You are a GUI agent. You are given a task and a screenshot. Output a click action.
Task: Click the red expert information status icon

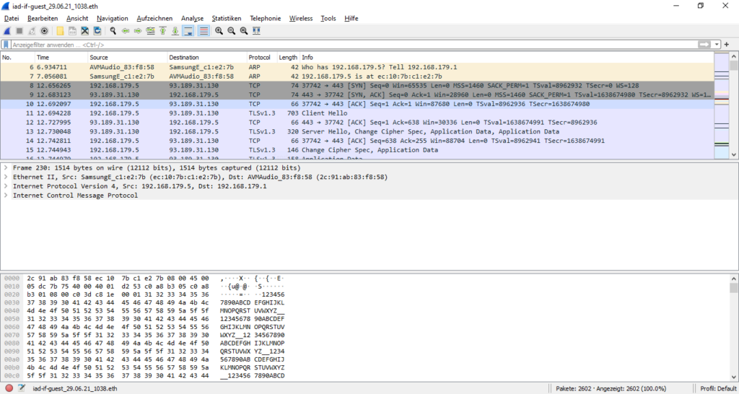[9, 388]
